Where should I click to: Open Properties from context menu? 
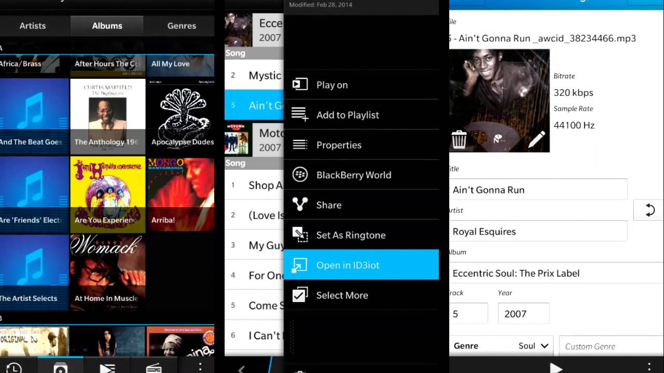pos(362,145)
